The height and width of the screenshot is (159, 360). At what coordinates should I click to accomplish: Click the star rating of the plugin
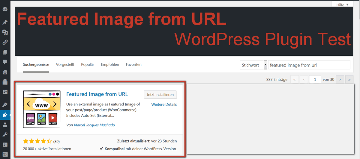click(37, 141)
